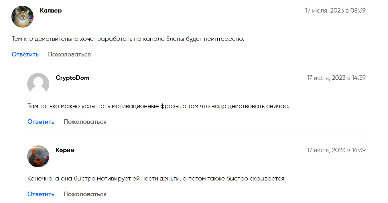This screenshot has width=388, height=203.
Task: Open the CryptoDom username profile
Action: click(72, 78)
